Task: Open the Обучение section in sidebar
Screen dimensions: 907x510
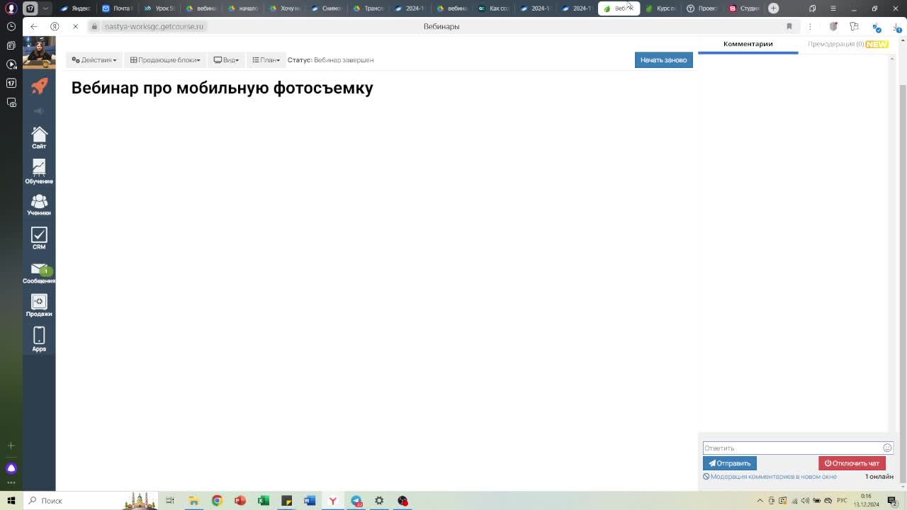Action: click(x=39, y=171)
